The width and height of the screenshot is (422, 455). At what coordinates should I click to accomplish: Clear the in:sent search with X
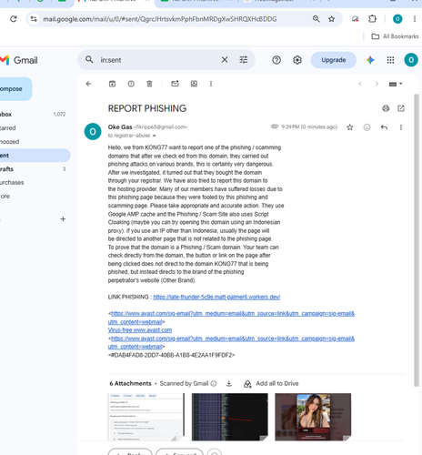pyautogui.click(x=225, y=60)
